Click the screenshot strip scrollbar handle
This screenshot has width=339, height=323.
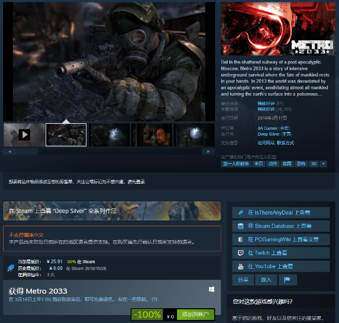[28, 152]
